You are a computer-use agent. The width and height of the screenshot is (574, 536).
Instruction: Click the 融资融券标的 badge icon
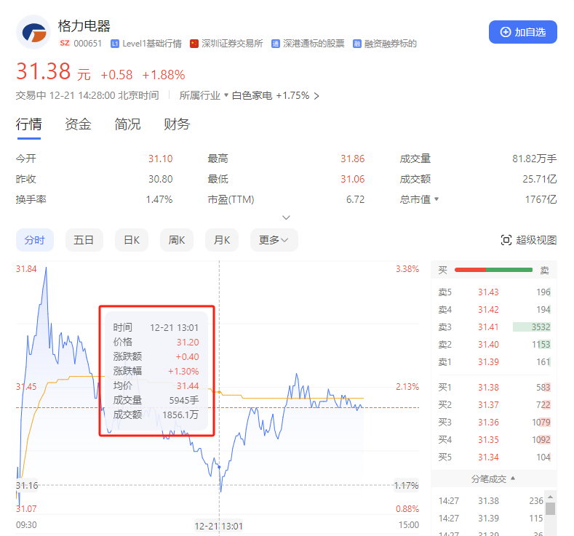click(x=357, y=44)
